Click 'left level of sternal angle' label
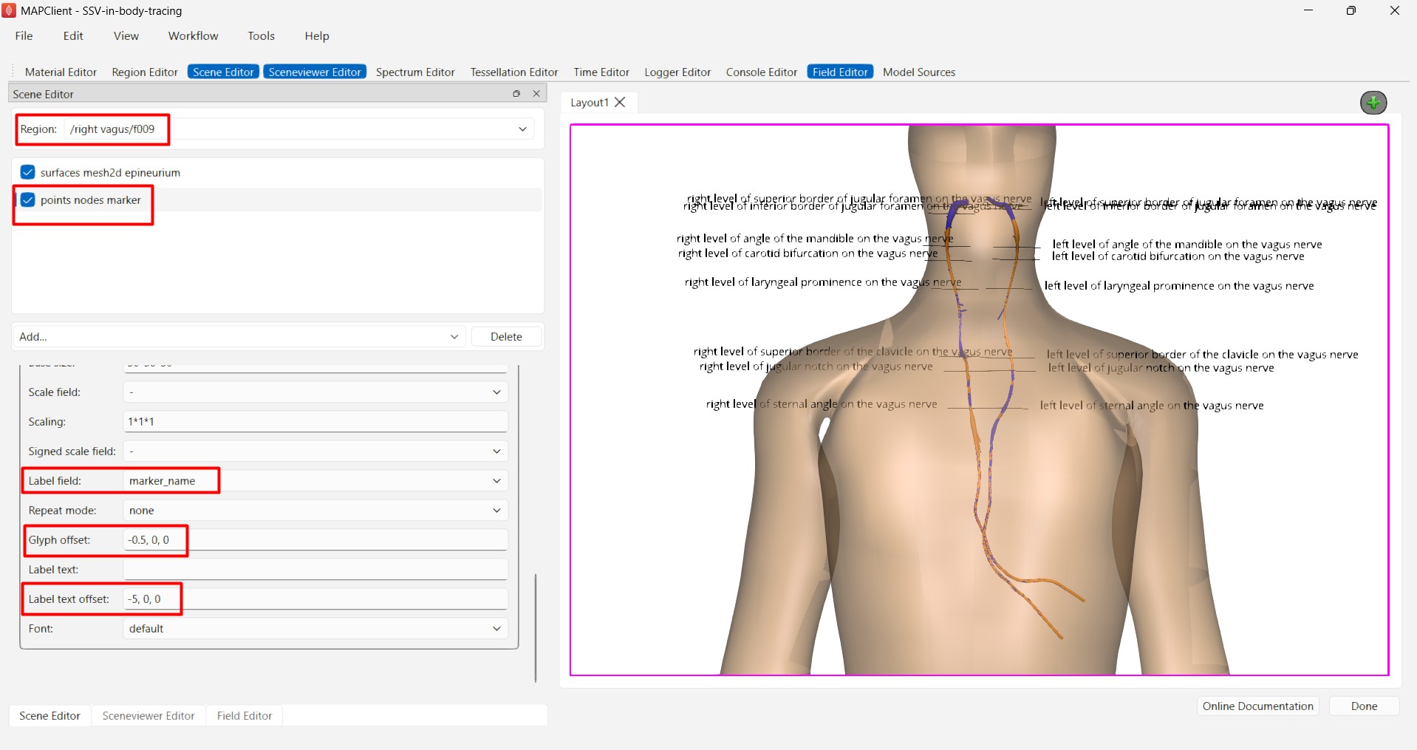This screenshot has width=1417, height=750. point(1152,405)
